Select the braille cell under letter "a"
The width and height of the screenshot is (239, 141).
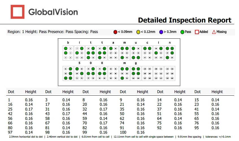(113, 53)
